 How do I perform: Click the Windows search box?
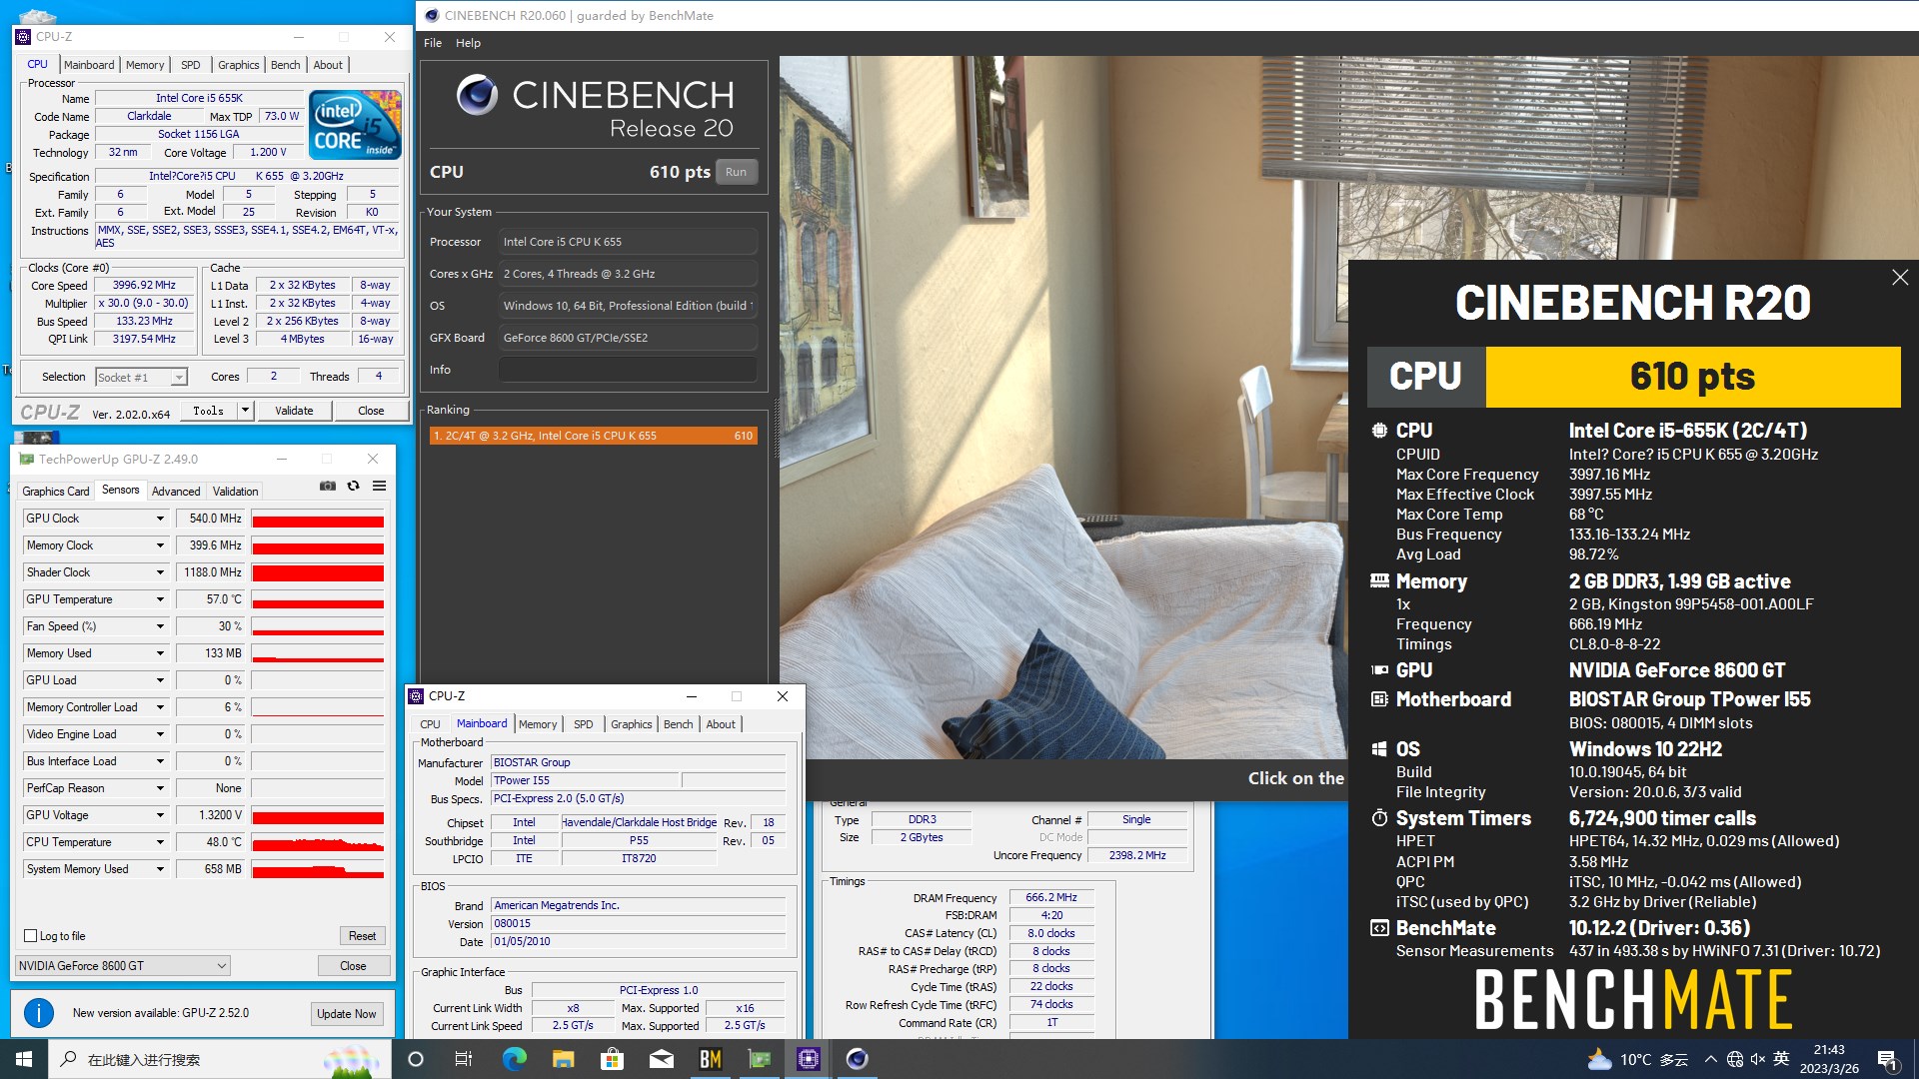point(220,1059)
